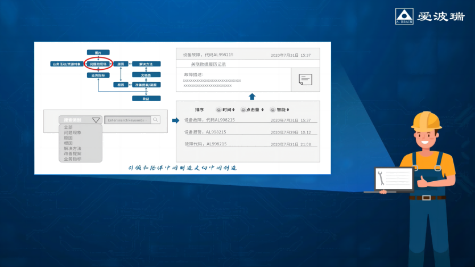Select the 点击量 sort radio button
Image resolution: width=475 pixels, height=267 pixels.
coord(243,110)
